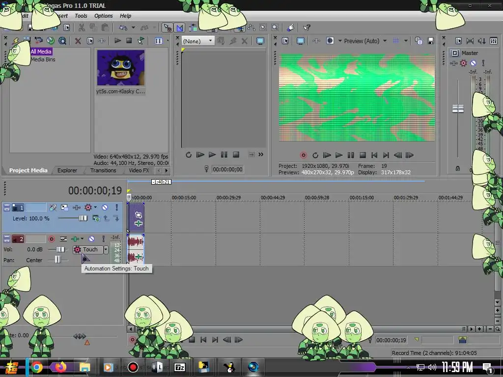Screen dimensions: 503x377
Task: Open track 1 automation settings arrow
Action: coord(96,208)
